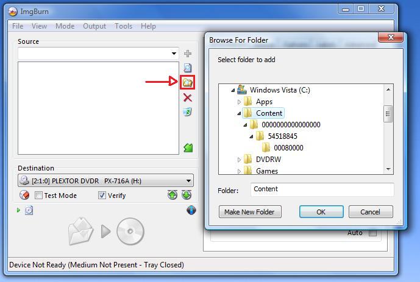Collapse the Content folder node
The width and height of the screenshot is (420, 282).
pos(239,113)
